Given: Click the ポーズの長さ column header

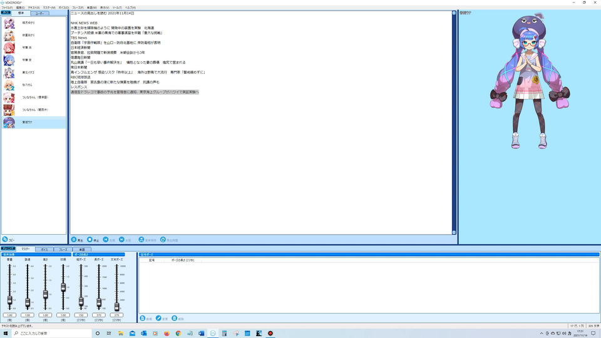Looking at the screenshot, I should tap(182, 260).
